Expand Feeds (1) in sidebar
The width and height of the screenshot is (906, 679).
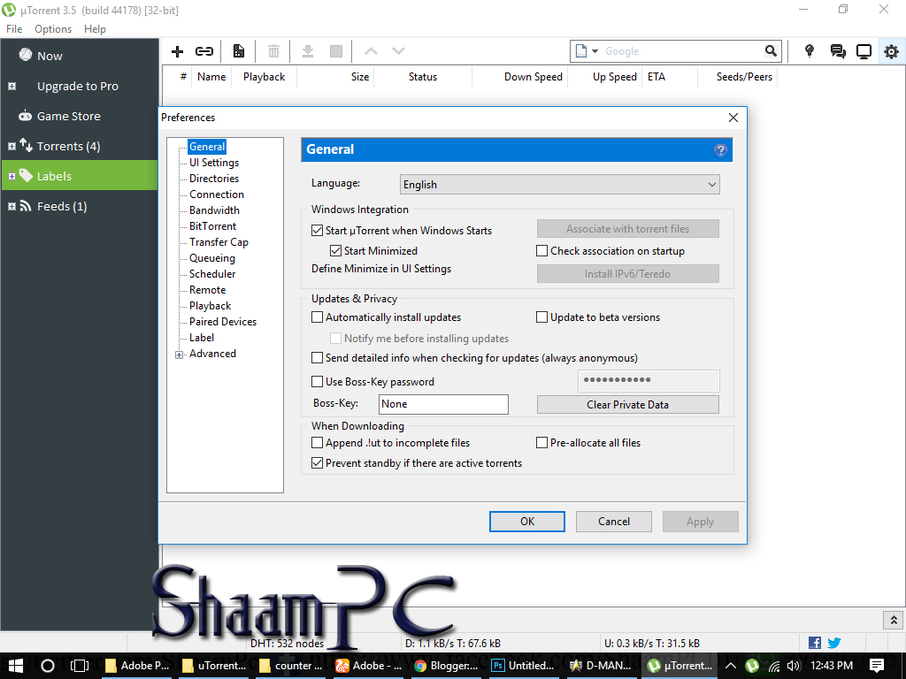[12, 206]
